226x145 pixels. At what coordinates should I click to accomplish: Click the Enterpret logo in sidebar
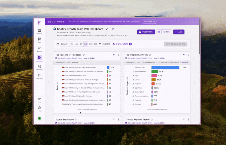pyautogui.click(x=39, y=23)
